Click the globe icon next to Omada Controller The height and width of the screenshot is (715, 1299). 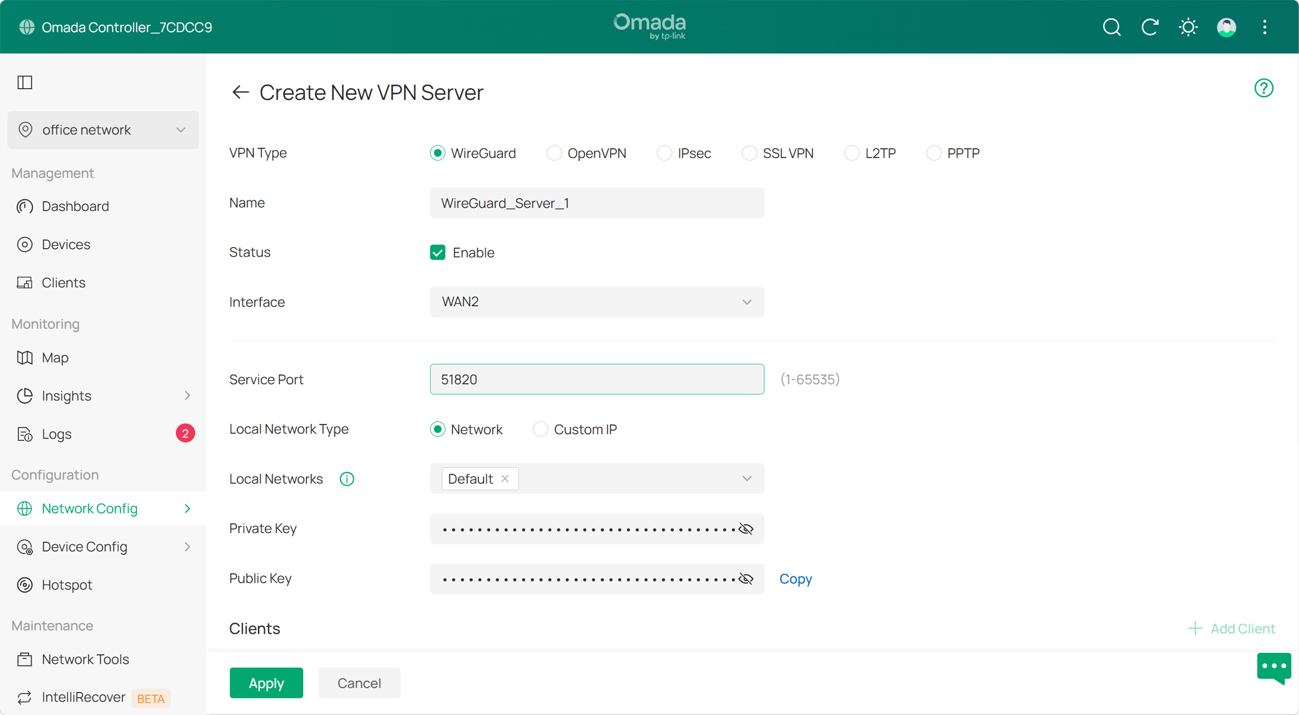[27, 27]
